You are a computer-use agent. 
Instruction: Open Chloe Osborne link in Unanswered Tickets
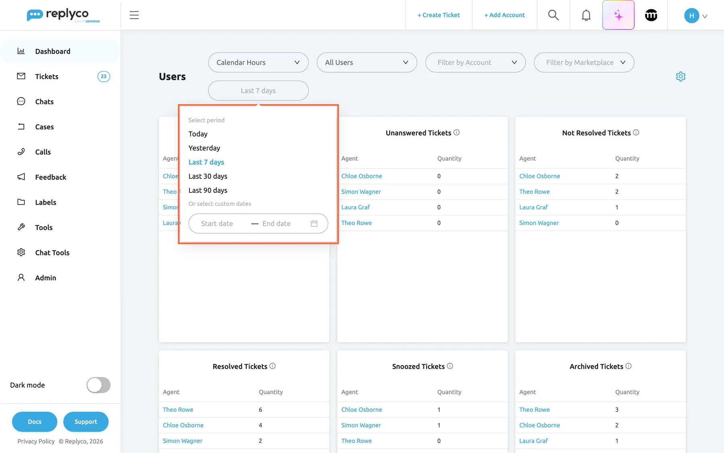coord(362,176)
